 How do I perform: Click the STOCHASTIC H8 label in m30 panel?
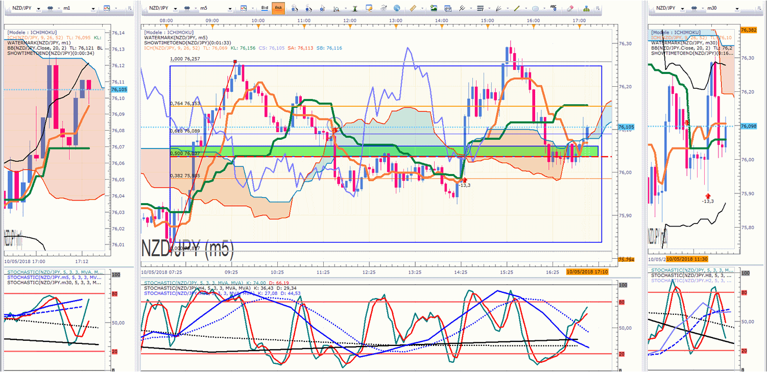(x=691, y=275)
